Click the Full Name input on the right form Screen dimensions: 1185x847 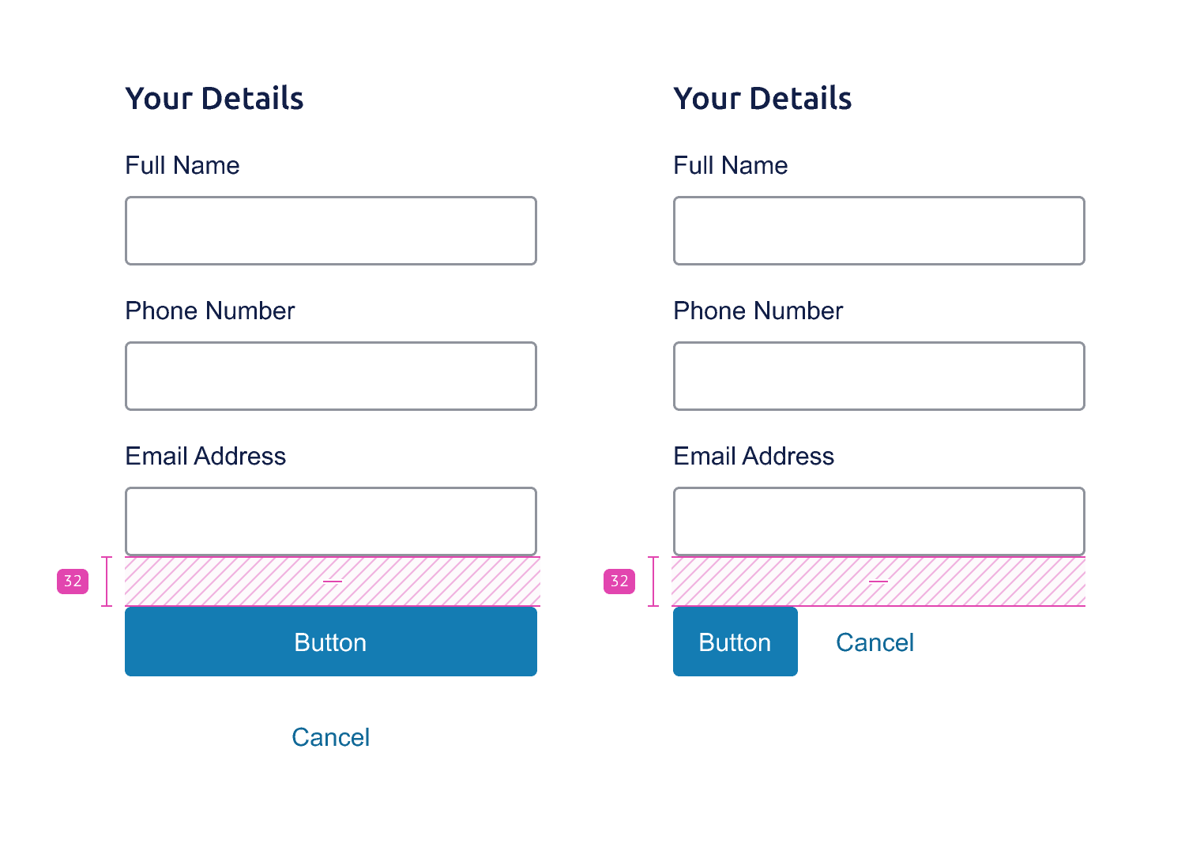[x=878, y=230]
